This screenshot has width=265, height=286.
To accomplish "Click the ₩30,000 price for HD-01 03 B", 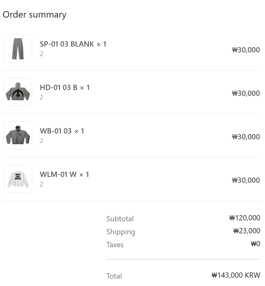I will pos(246,93).
